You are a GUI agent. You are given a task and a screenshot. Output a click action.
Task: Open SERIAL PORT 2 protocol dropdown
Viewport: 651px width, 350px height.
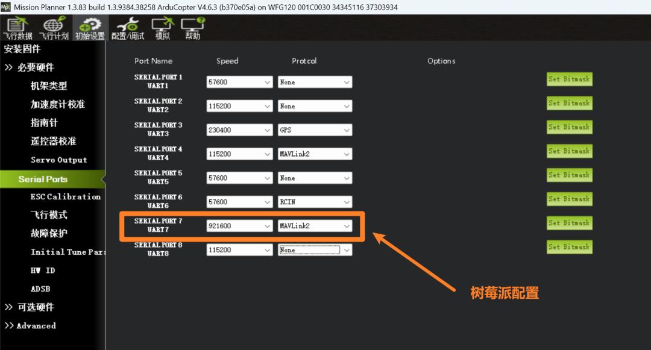click(x=315, y=106)
